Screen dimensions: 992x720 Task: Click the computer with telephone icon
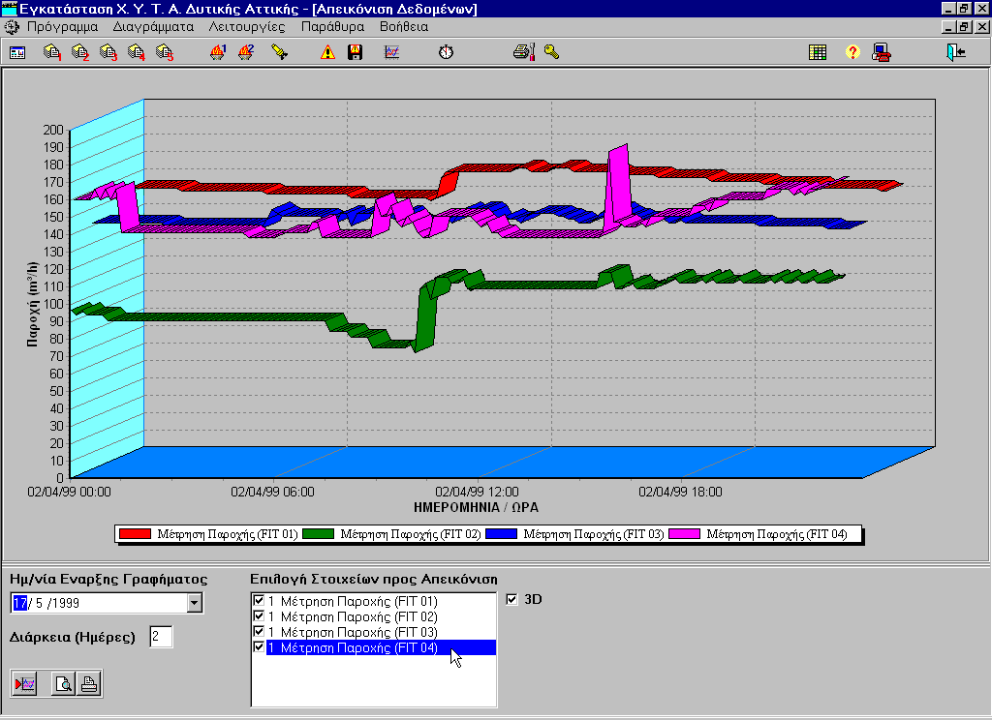(x=882, y=52)
